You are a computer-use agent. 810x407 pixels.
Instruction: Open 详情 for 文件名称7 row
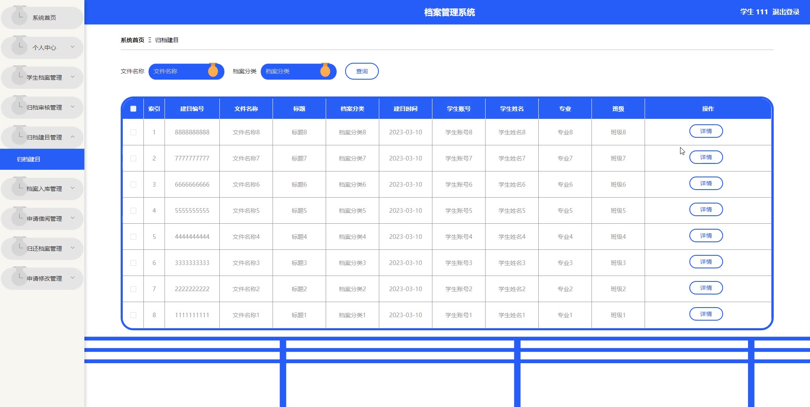706,157
